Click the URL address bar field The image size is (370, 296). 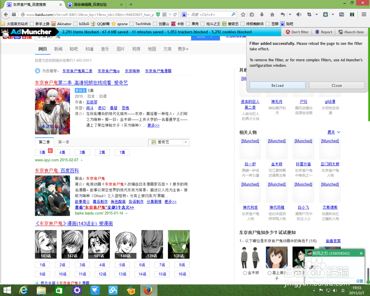tap(90, 15)
